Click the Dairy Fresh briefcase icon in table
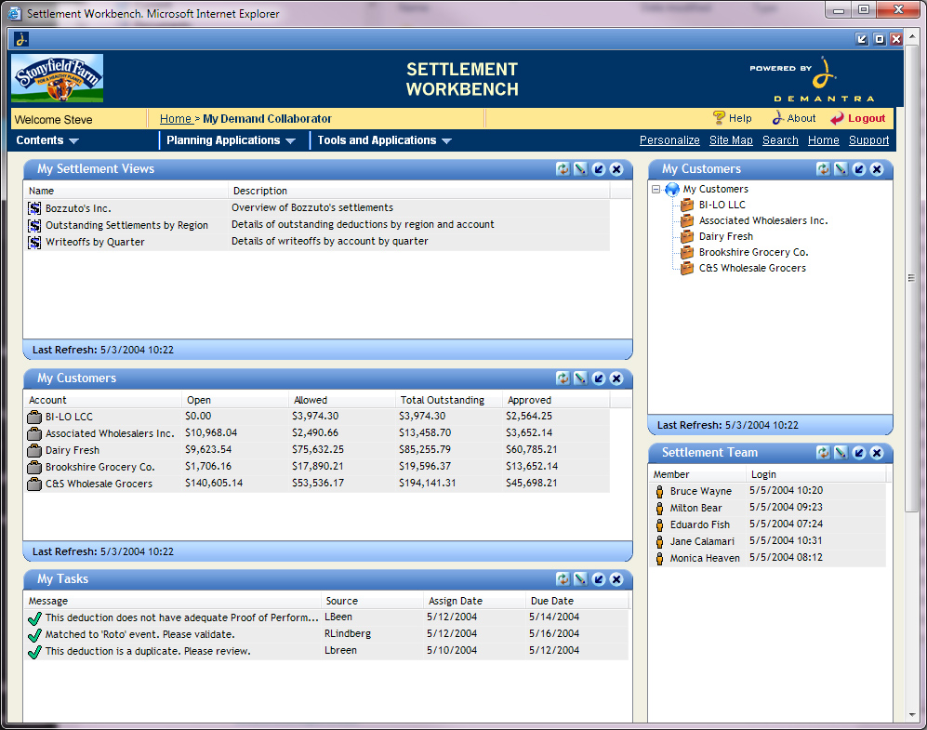The image size is (927, 730). (34, 450)
